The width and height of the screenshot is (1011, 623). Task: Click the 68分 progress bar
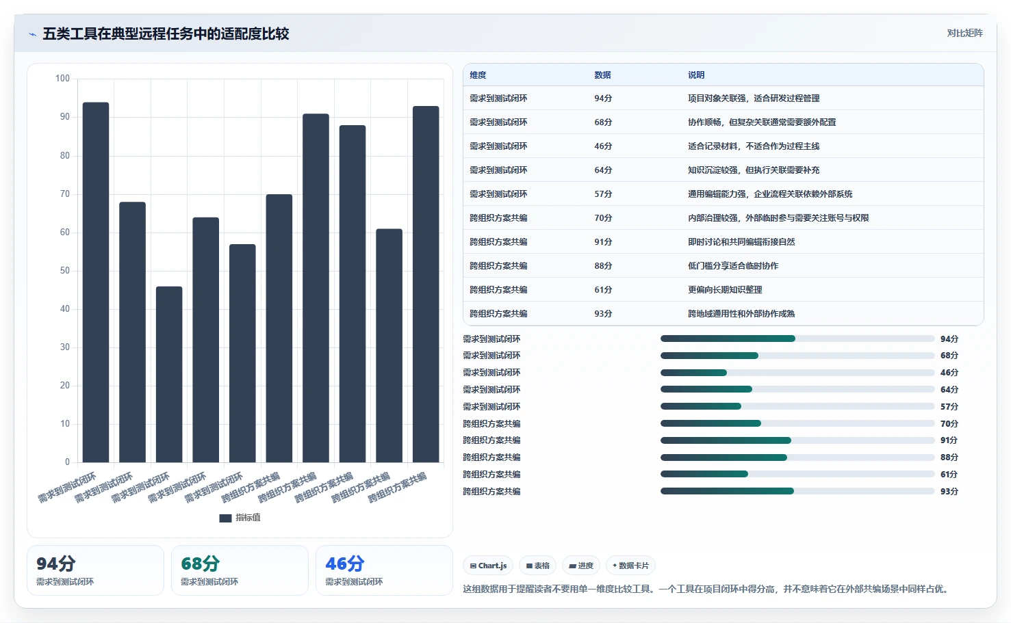tap(797, 356)
